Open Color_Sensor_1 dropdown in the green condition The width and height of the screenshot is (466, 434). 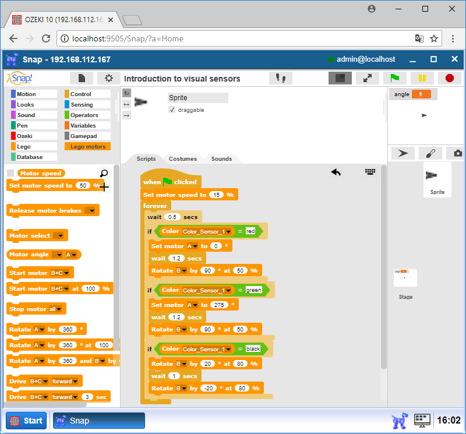click(207, 291)
